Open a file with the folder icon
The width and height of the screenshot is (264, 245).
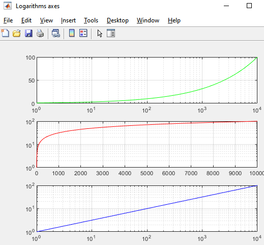coord(17,33)
